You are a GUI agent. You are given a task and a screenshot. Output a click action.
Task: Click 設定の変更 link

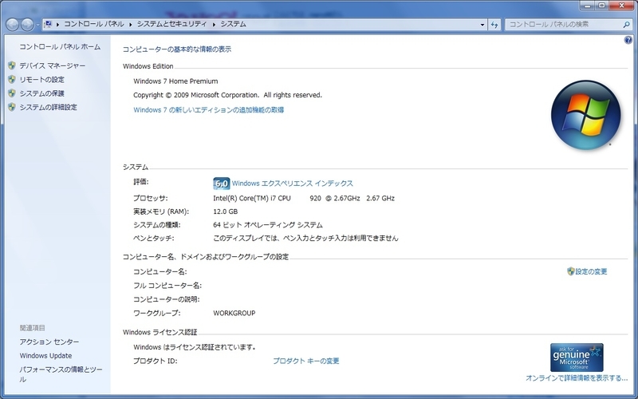[591, 271]
